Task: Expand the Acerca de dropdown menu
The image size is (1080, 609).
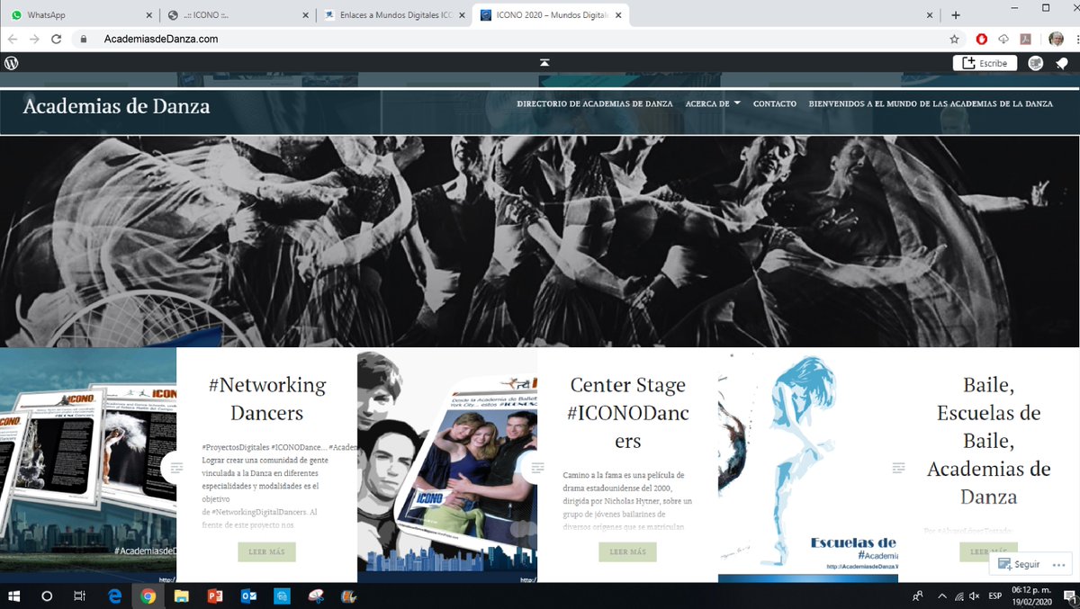Action: [x=713, y=103]
